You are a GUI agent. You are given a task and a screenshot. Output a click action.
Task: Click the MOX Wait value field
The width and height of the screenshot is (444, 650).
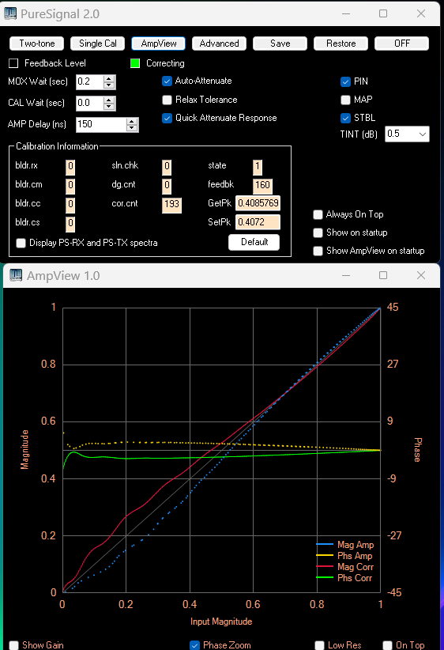pyautogui.click(x=90, y=81)
